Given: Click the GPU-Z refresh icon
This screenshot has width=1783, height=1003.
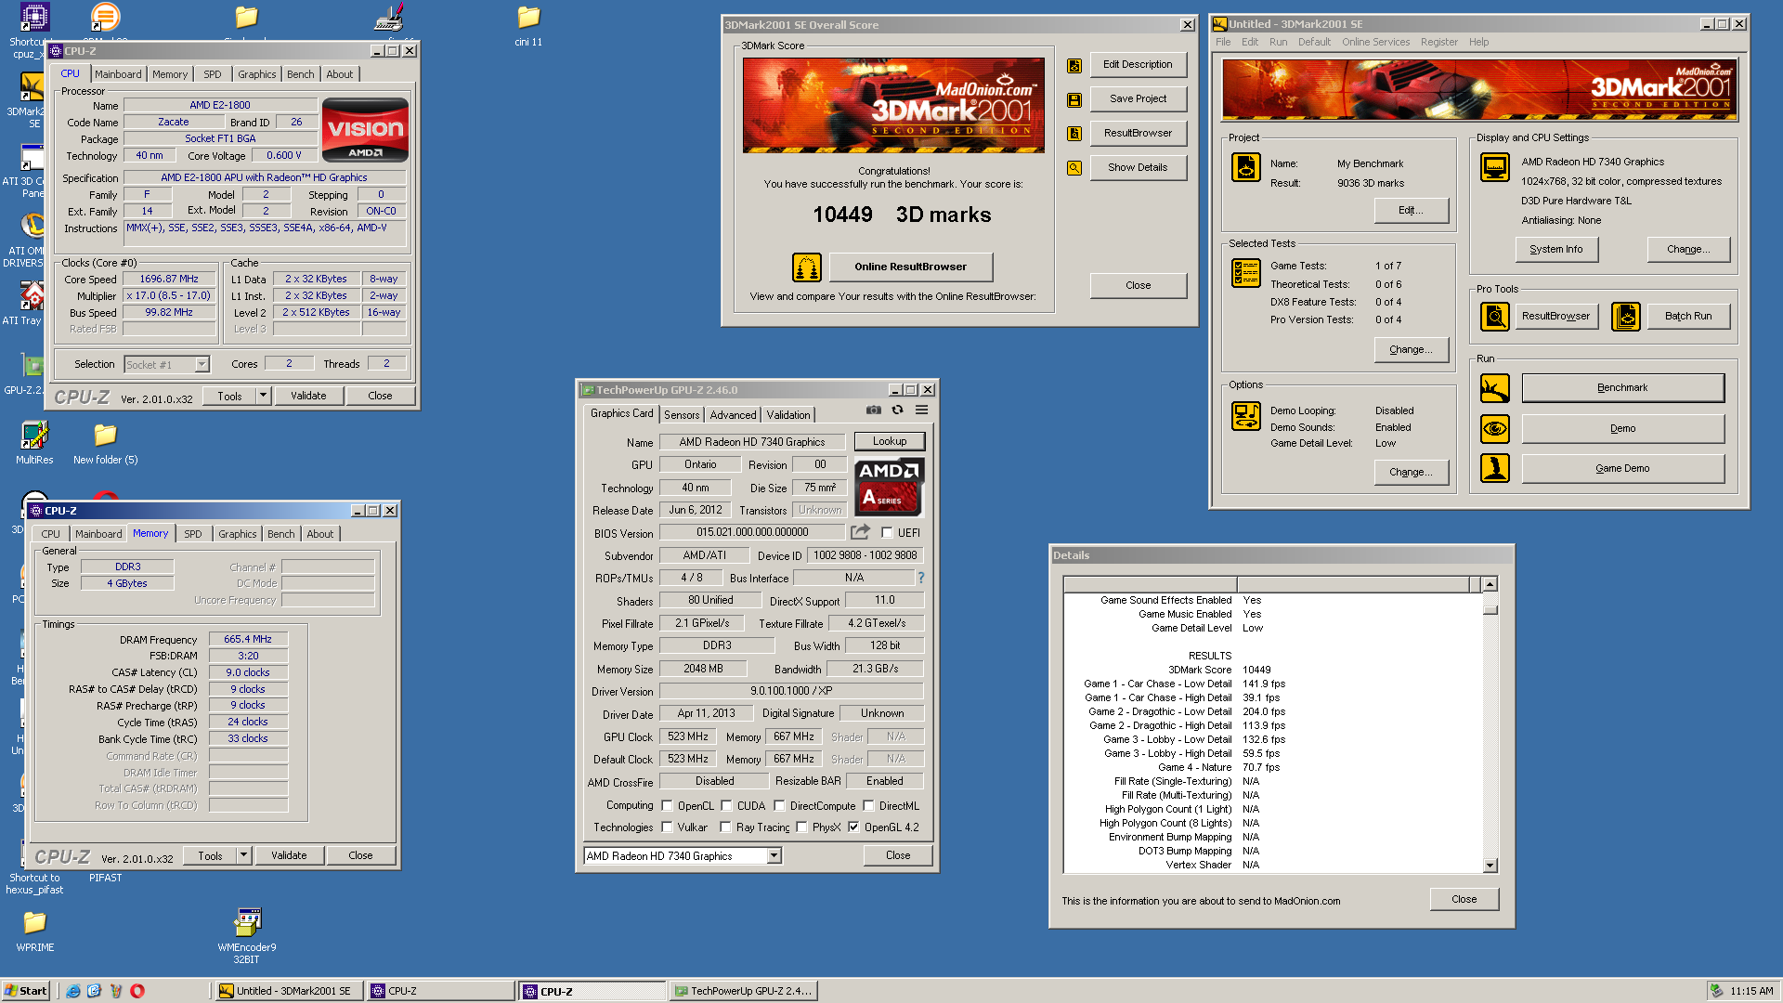Looking at the screenshot, I should (897, 410).
